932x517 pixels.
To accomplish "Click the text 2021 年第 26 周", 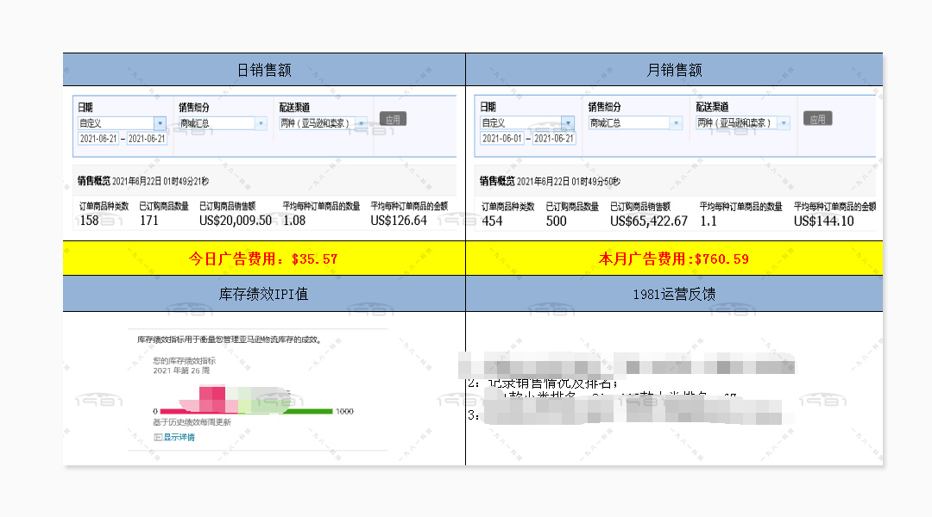I will (181, 371).
